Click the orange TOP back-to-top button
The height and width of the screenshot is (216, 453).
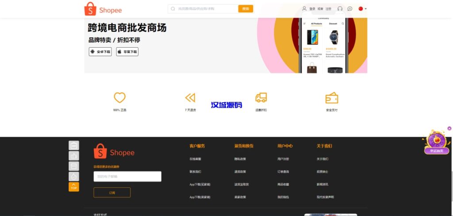point(74,187)
